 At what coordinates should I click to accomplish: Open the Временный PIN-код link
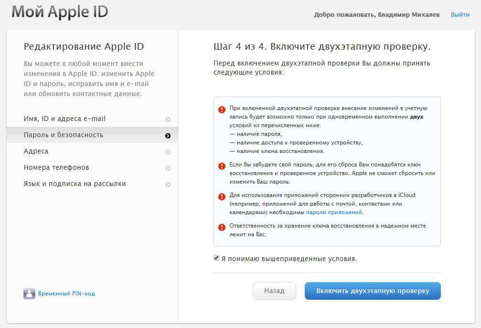click(x=66, y=294)
